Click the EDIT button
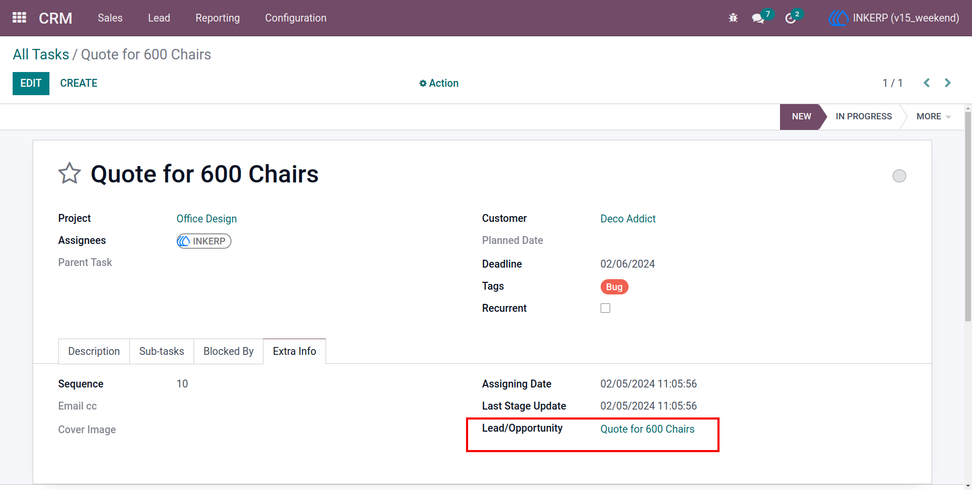 coord(31,84)
